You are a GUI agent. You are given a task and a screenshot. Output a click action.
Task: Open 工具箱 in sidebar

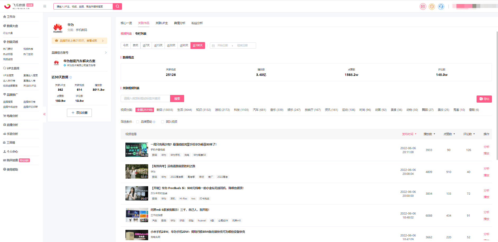pos(9,143)
